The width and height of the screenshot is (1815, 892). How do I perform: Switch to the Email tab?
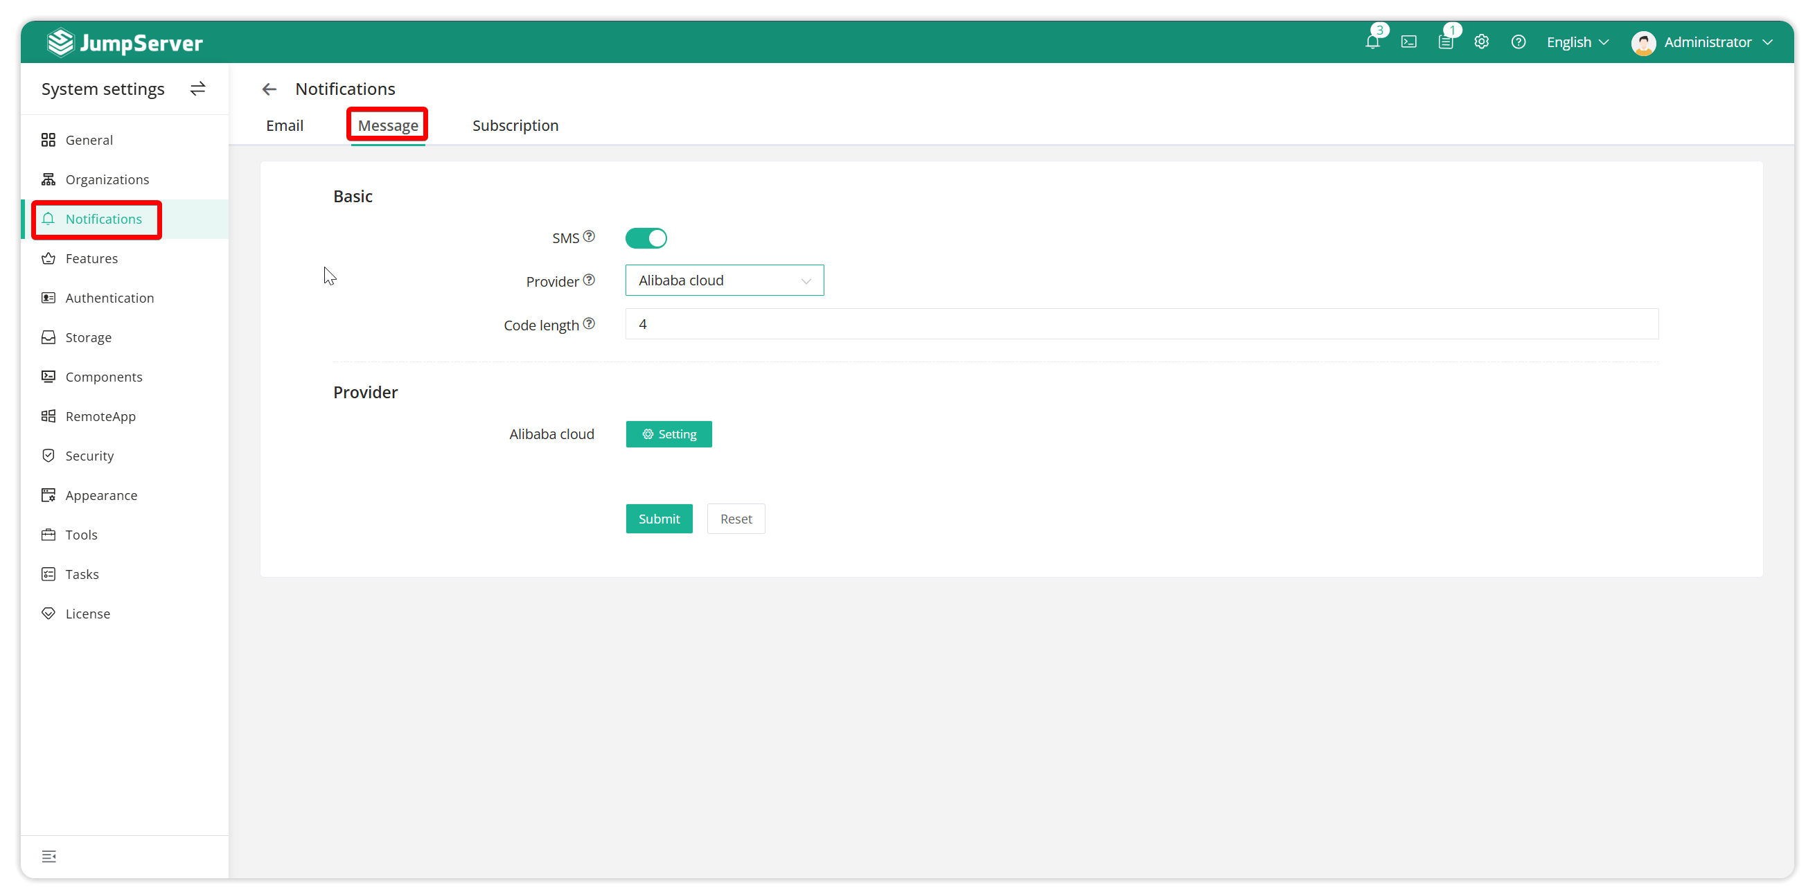pyautogui.click(x=285, y=125)
